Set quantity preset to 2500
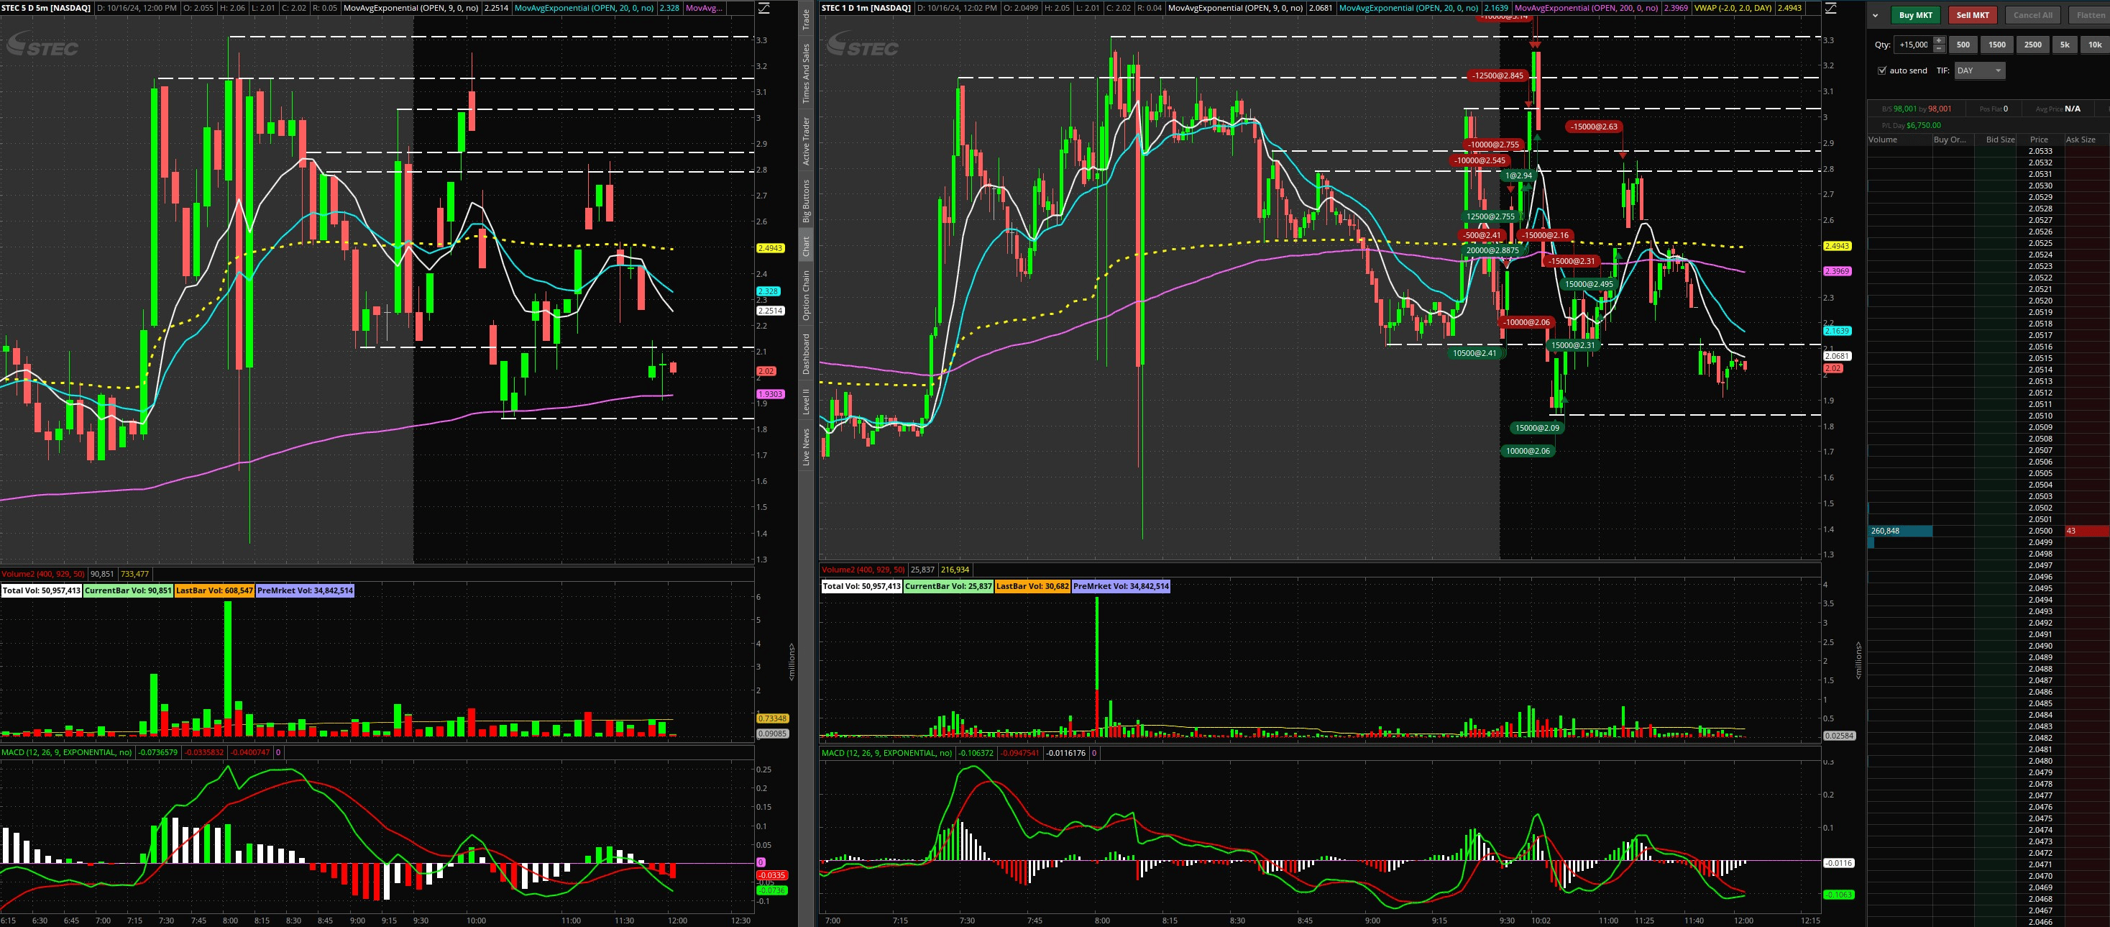The image size is (2110, 927). (2032, 45)
